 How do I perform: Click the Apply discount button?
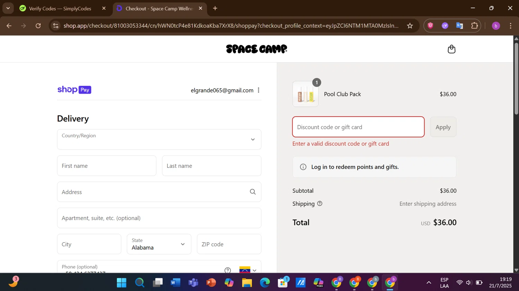tap(443, 127)
